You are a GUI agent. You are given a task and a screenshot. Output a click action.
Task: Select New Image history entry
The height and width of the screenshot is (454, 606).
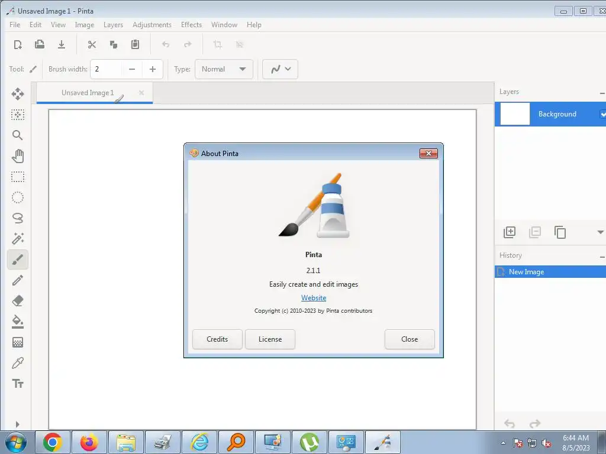pyautogui.click(x=550, y=272)
